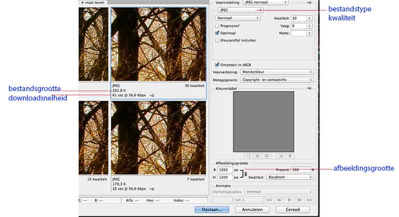Open the download speed menu in the 30 kwaliteit preview
This screenshot has height=217, width=399.
pyautogui.click(x=152, y=95)
